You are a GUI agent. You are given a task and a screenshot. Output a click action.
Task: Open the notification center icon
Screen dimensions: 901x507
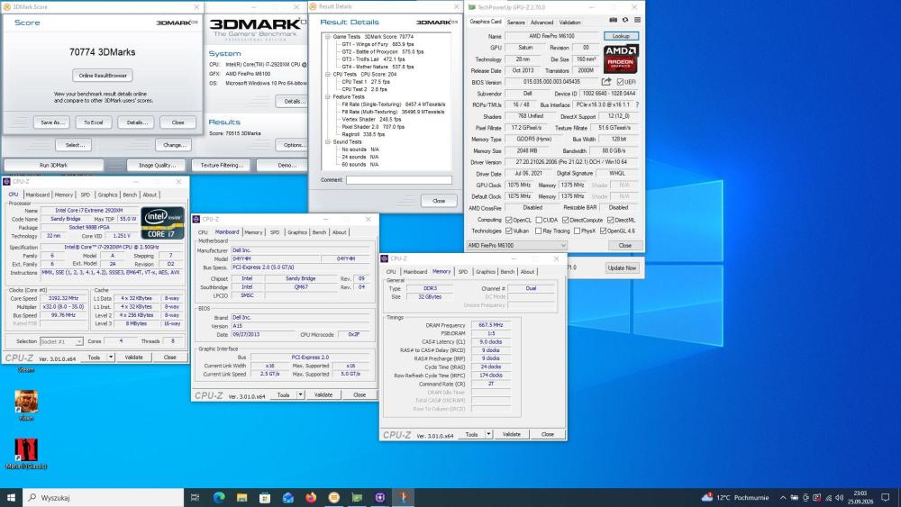tap(886, 497)
